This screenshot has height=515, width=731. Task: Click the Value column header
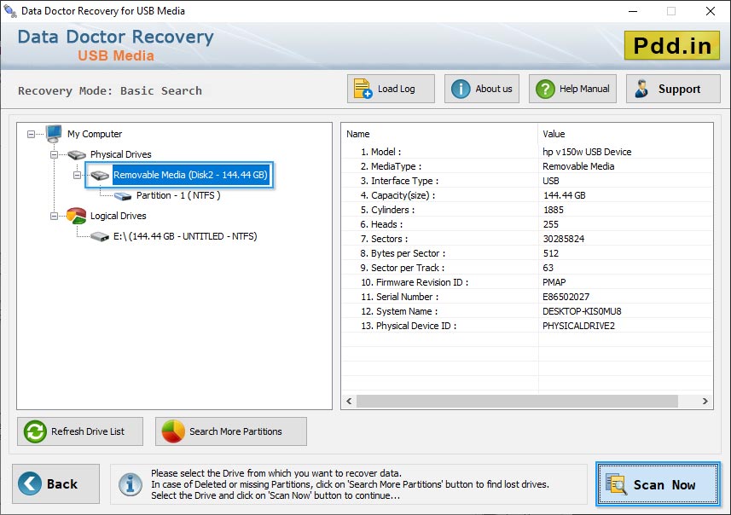(625, 134)
